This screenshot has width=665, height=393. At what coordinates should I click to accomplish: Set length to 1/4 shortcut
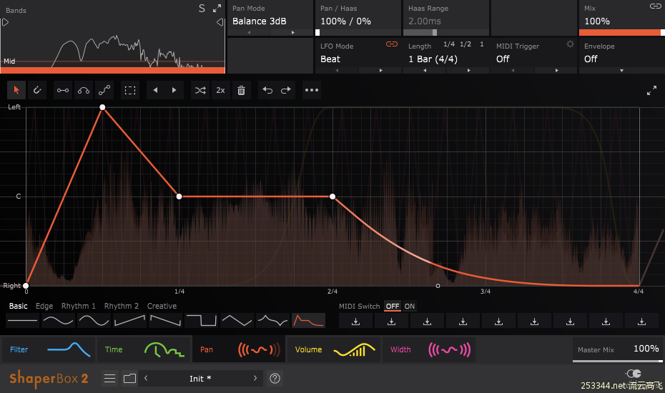[x=449, y=44]
